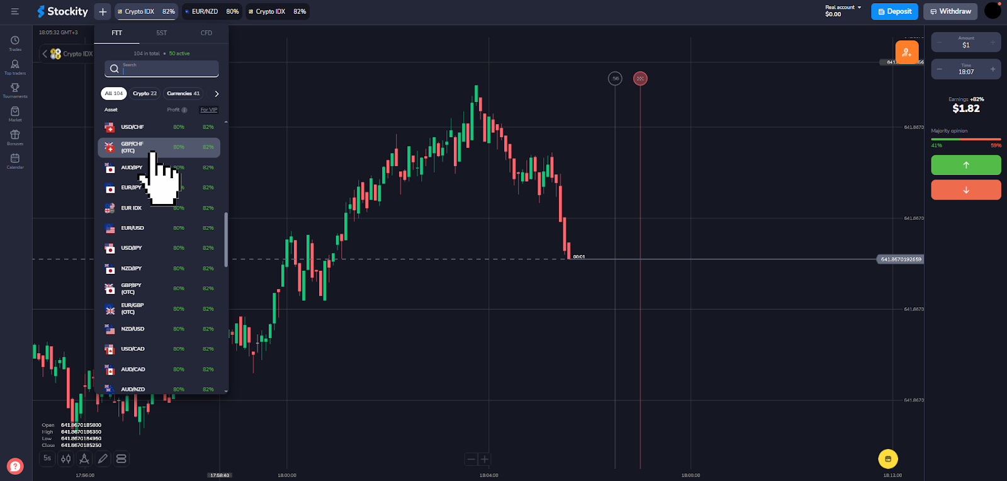
Task: Open the profile avatar
Action: tap(993, 11)
